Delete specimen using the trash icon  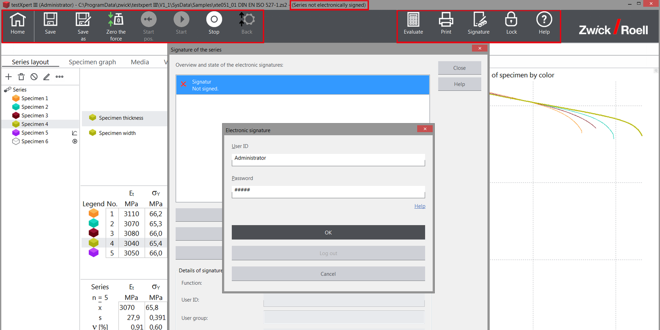[21, 77]
